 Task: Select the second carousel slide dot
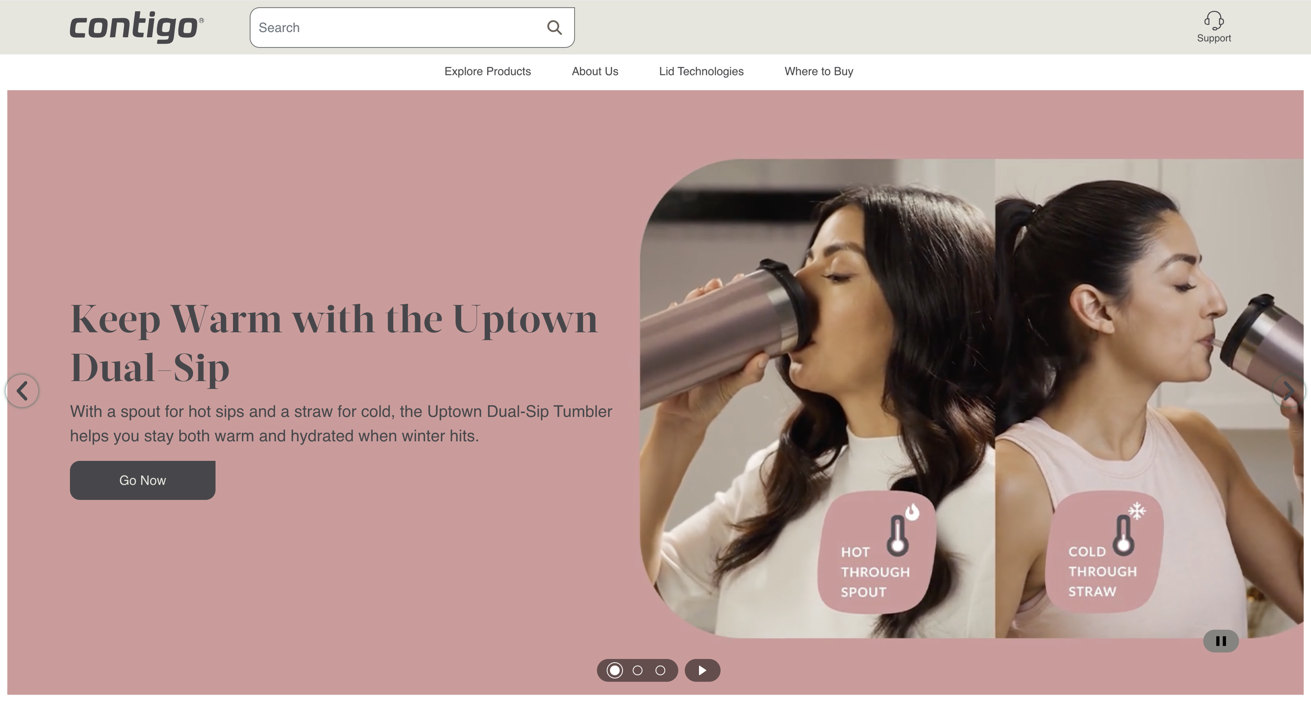tap(638, 671)
